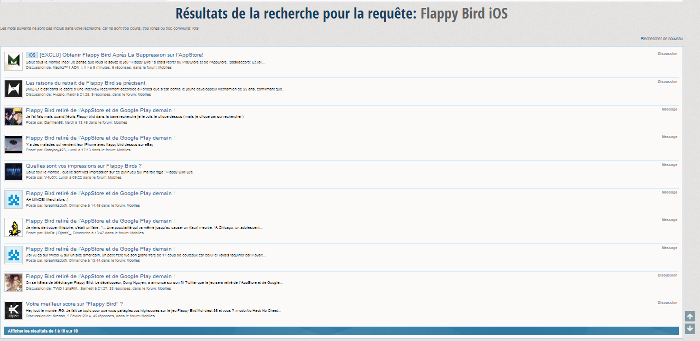The width and height of the screenshot is (700, 341).
Task: Click the 'Flappy Bird iOS' query text in heading
Action: point(464,13)
